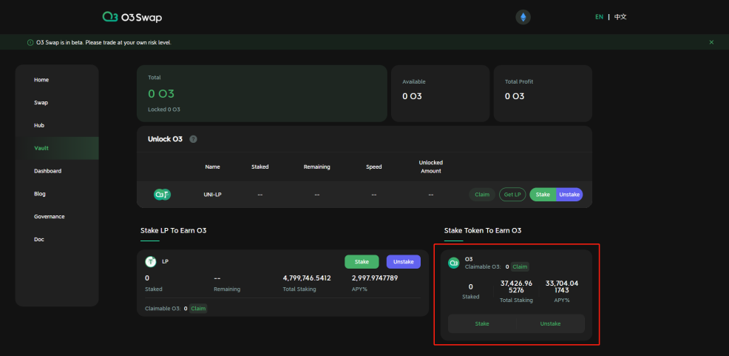Image resolution: width=729 pixels, height=356 pixels.
Task: Click the O3 Swap logo
Action: pos(132,17)
